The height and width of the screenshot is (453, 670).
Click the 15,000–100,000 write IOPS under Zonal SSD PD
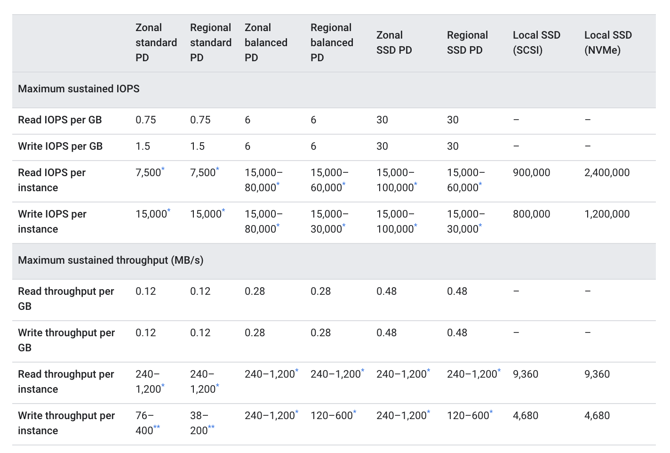click(x=397, y=221)
